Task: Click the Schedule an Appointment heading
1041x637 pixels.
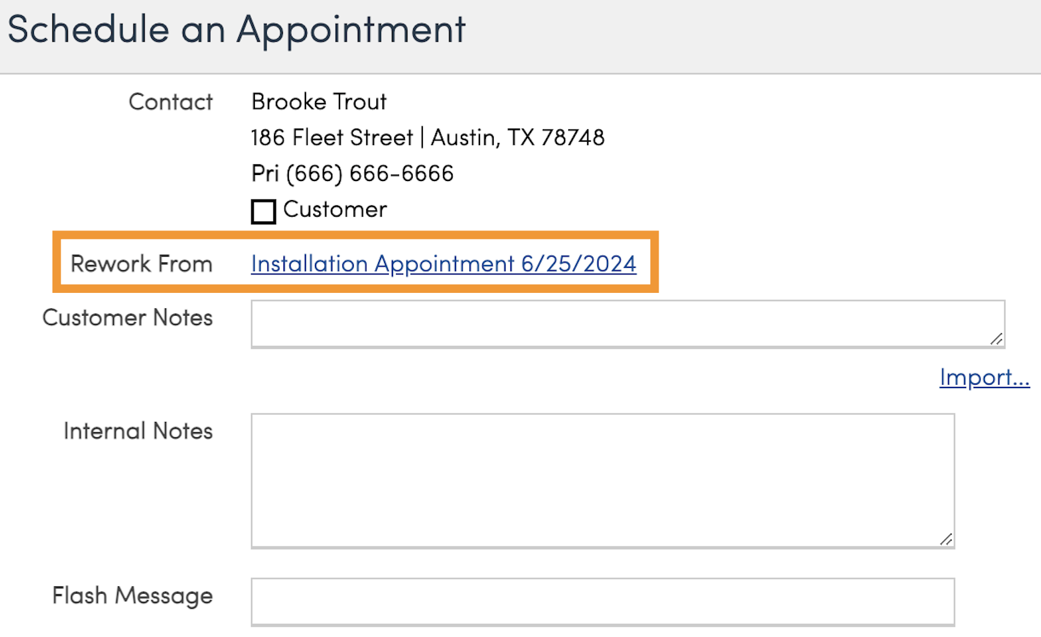Action: point(236,29)
